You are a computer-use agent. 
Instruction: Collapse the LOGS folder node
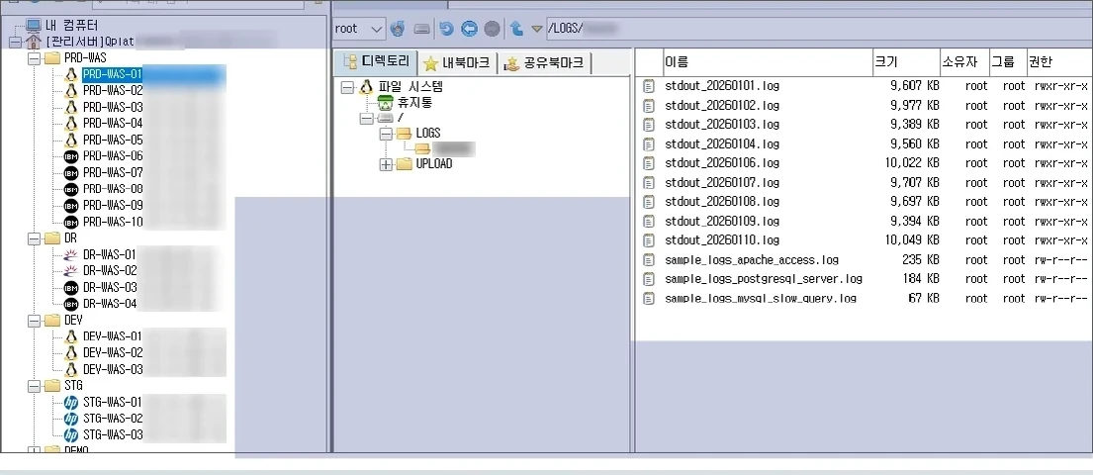point(386,134)
